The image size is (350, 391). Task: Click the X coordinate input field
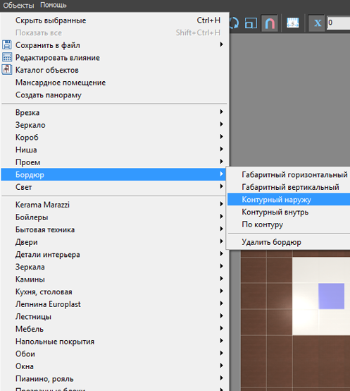point(339,23)
